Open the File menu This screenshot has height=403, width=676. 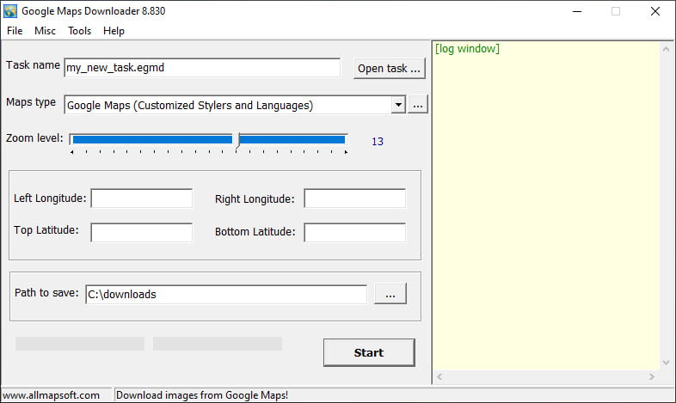click(x=15, y=31)
